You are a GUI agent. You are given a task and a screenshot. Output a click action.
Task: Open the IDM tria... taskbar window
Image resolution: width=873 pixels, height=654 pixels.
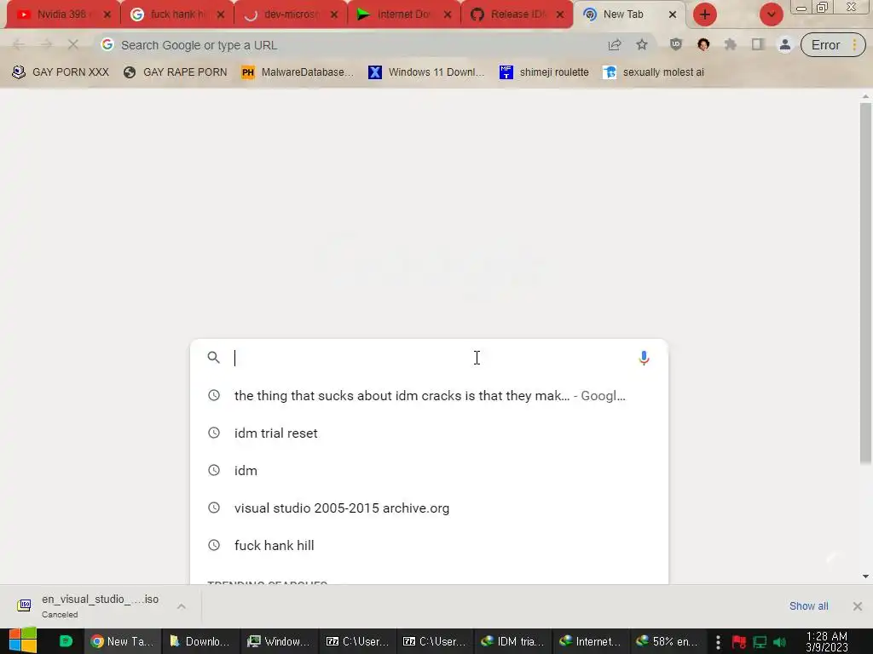pyautogui.click(x=512, y=641)
